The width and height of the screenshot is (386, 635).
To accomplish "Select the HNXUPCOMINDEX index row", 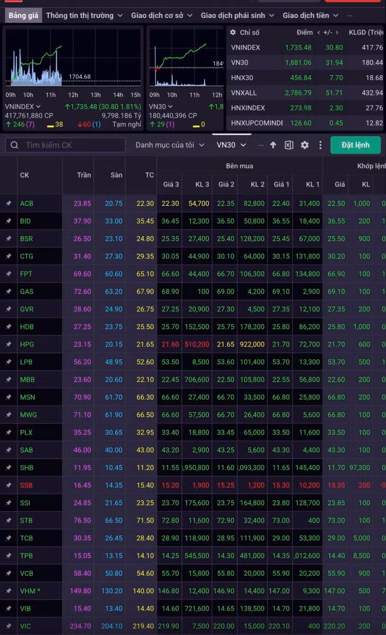I will point(307,123).
